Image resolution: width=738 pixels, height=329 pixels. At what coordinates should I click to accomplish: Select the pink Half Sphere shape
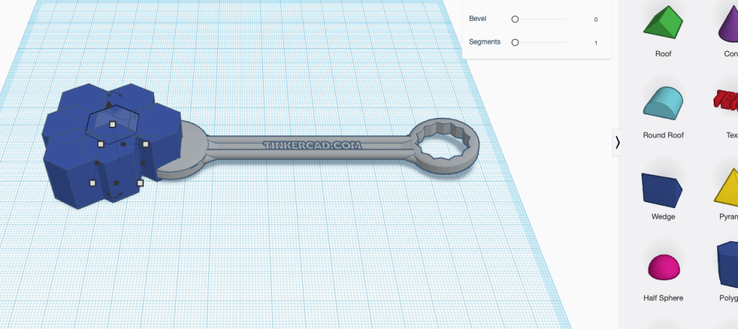click(x=664, y=267)
